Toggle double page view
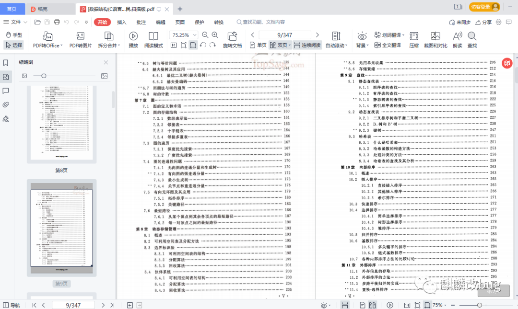 click(x=280, y=45)
